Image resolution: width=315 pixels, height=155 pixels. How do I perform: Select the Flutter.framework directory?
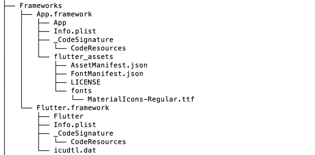pyautogui.click(x=73, y=108)
